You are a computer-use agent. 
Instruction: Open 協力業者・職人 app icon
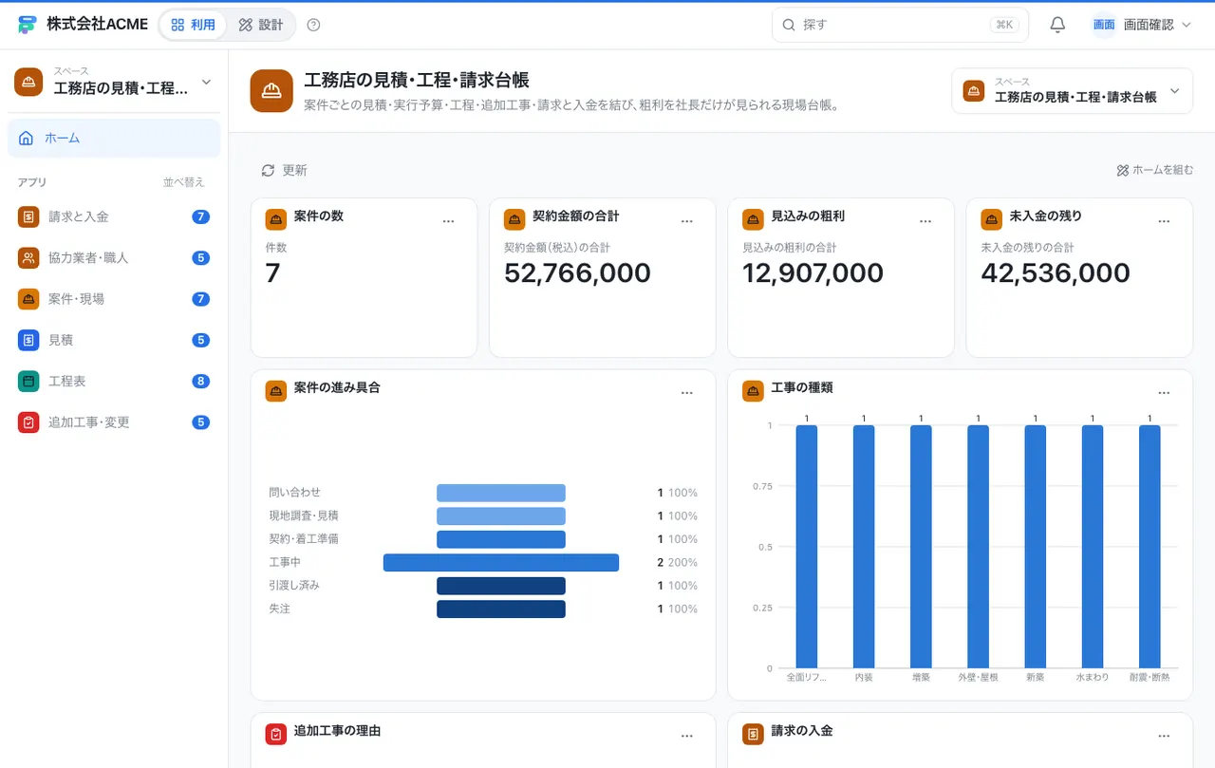tap(28, 257)
